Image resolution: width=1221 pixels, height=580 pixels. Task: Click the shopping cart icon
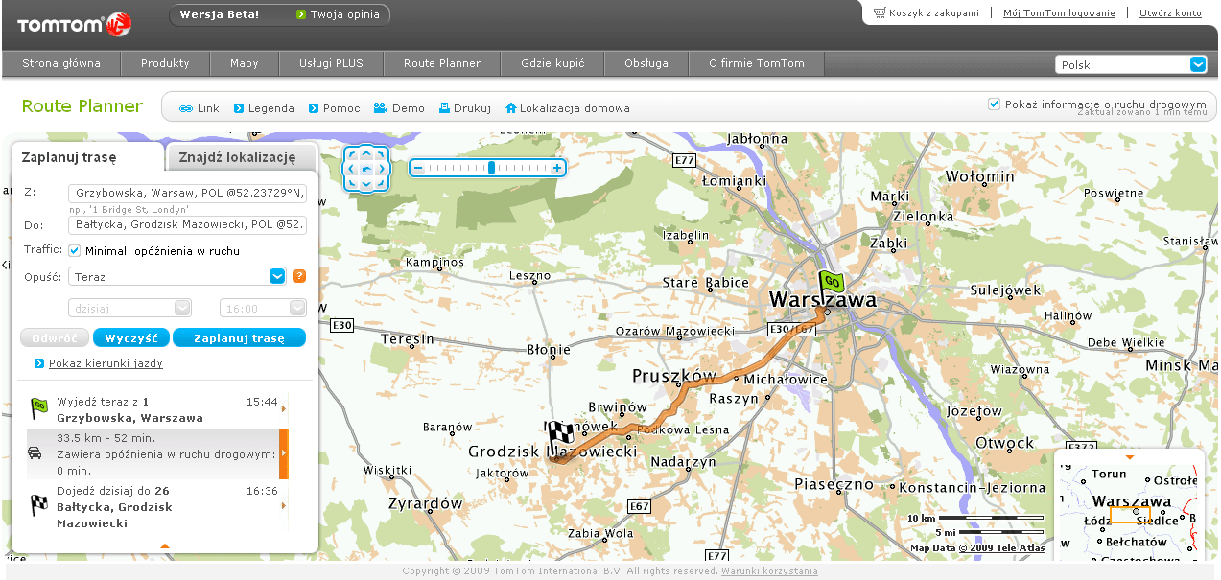(x=880, y=12)
